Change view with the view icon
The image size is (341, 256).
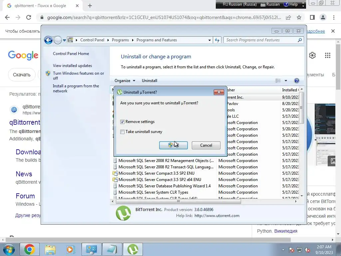pos(278,81)
